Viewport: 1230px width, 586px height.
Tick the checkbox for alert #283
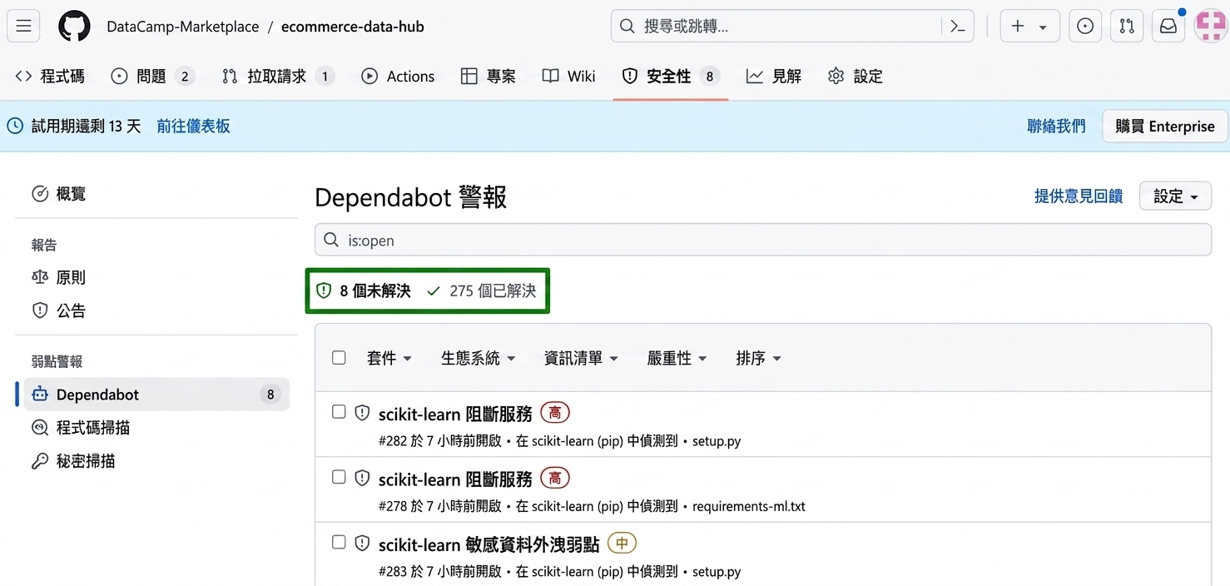(x=339, y=542)
